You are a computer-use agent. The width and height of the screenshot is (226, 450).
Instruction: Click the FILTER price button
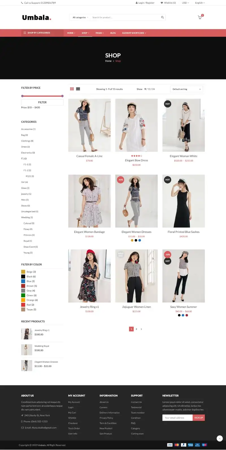[42, 102]
